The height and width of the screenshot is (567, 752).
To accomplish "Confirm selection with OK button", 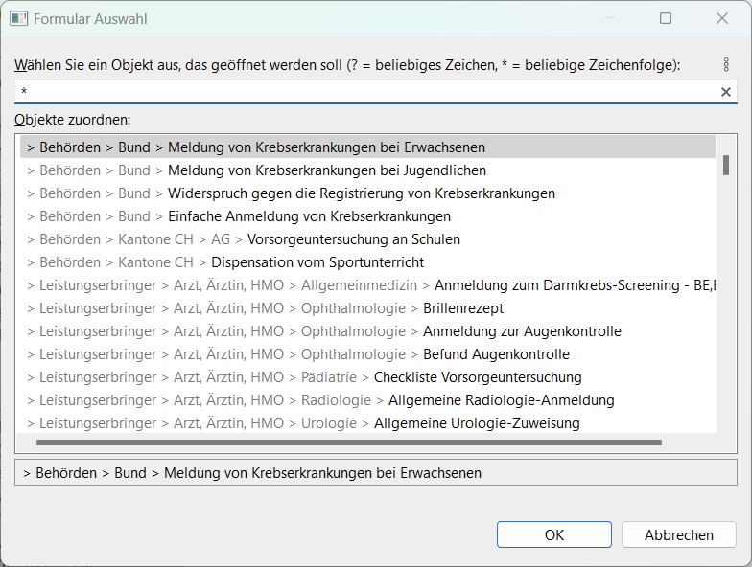I will pyautogui.click(x=553, y=534).
